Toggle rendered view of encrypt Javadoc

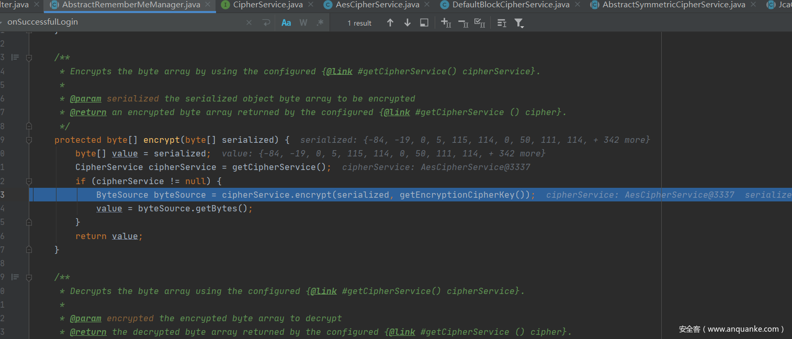[15, 58]
